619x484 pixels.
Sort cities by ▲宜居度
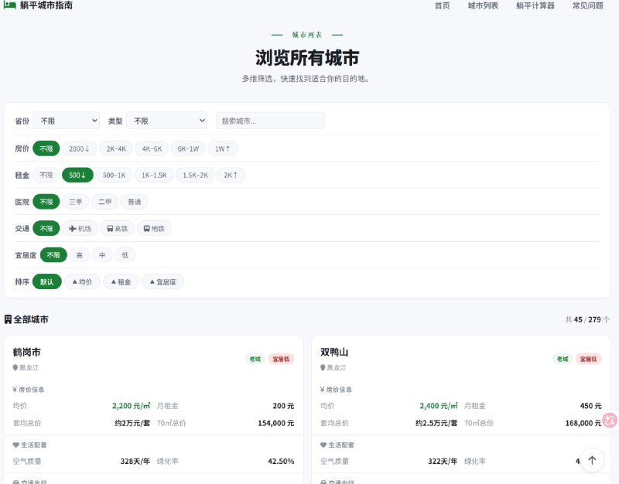162,281
